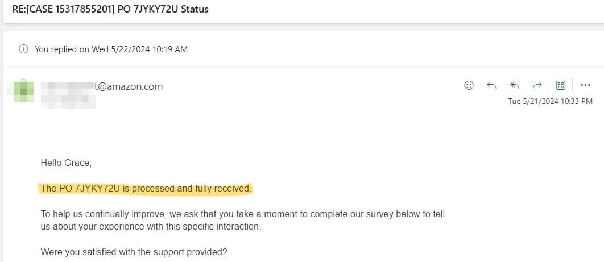Click the 'You replied on Wed 5/22/2024' notice
Screen dimensions: 604x262
[111, 49]
